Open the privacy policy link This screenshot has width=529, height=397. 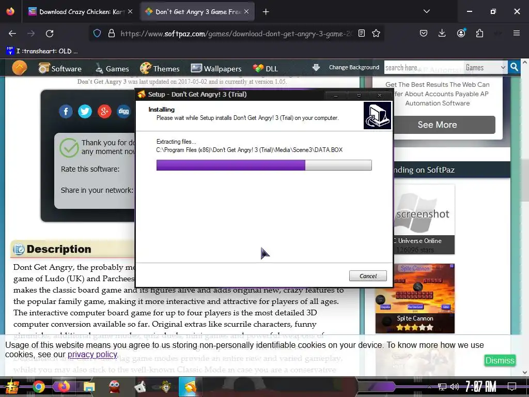click(x=92, y=354)
